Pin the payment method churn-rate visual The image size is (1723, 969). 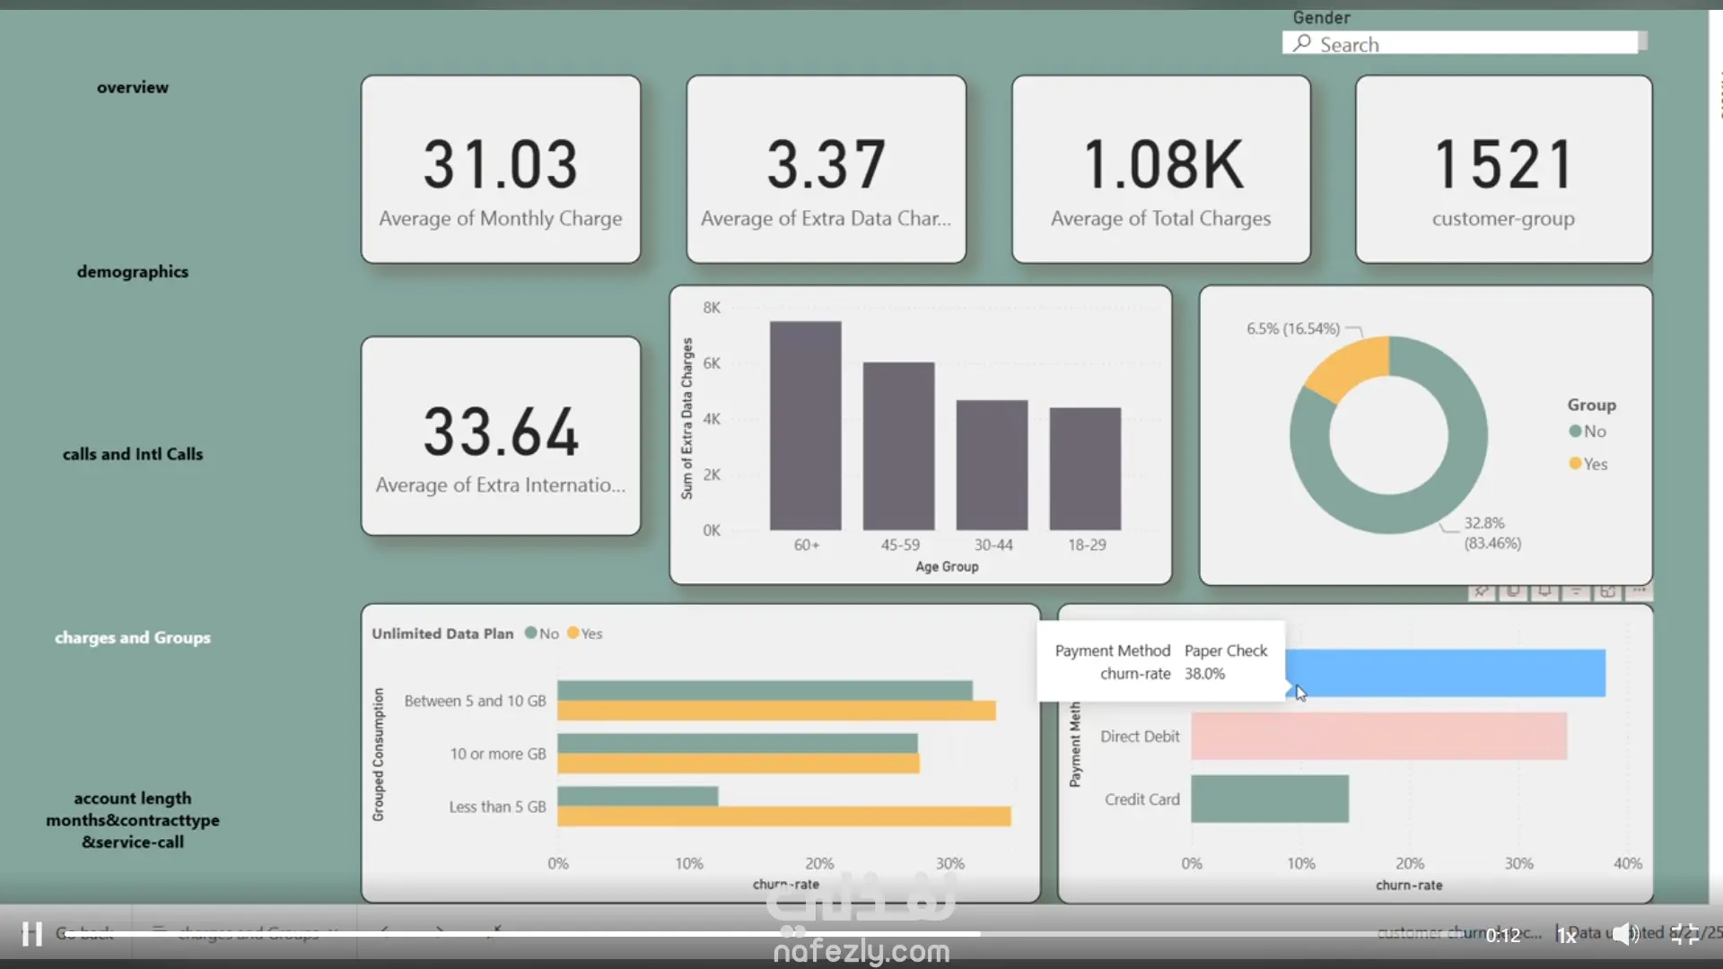(1482, 591)
